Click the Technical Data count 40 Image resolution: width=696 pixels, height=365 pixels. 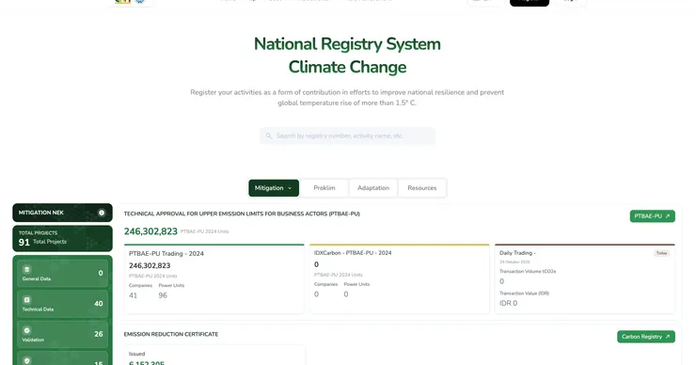(99, 304)
